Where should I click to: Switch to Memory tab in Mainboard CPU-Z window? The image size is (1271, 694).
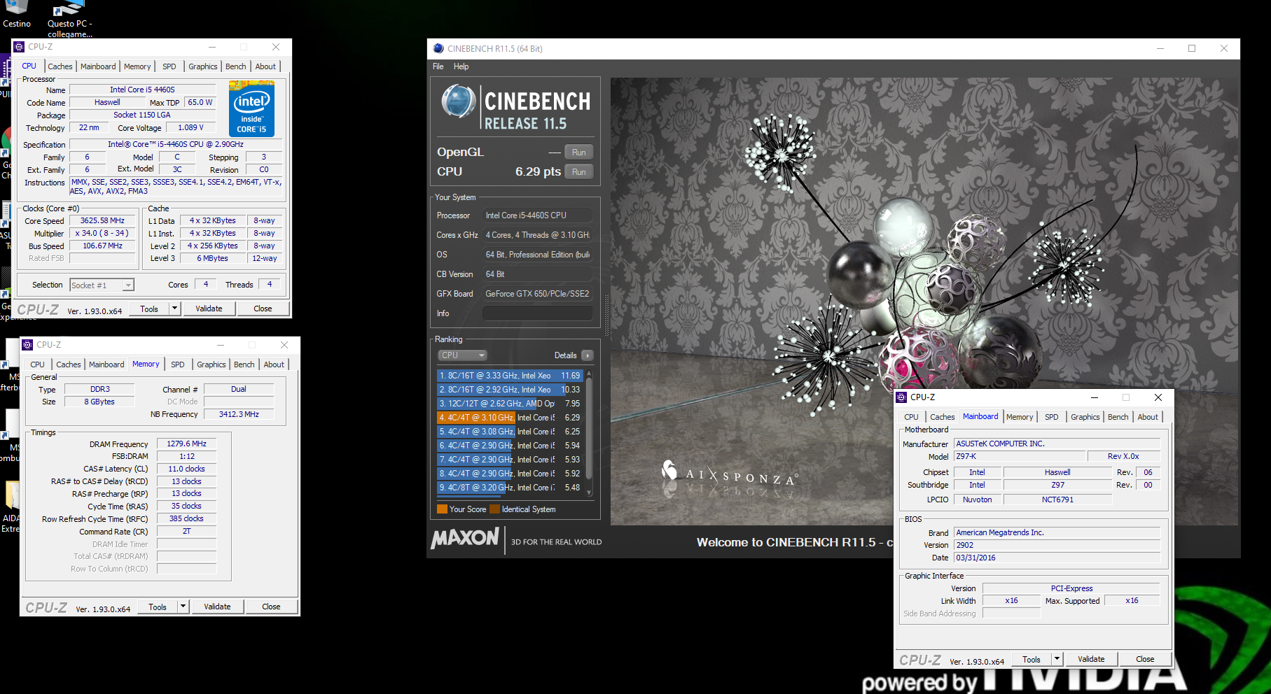click(x=1020, y=417)
